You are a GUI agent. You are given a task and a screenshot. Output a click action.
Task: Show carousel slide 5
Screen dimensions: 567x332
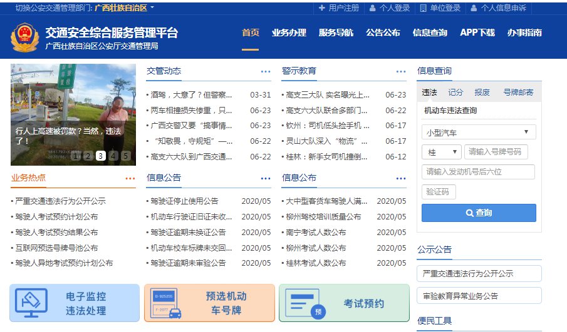[125, 156]
